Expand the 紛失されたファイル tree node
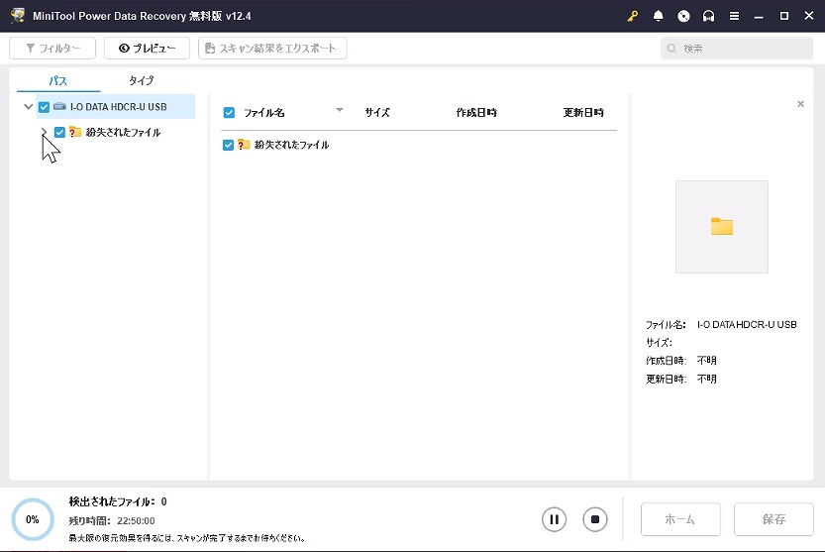 (45, 132)
